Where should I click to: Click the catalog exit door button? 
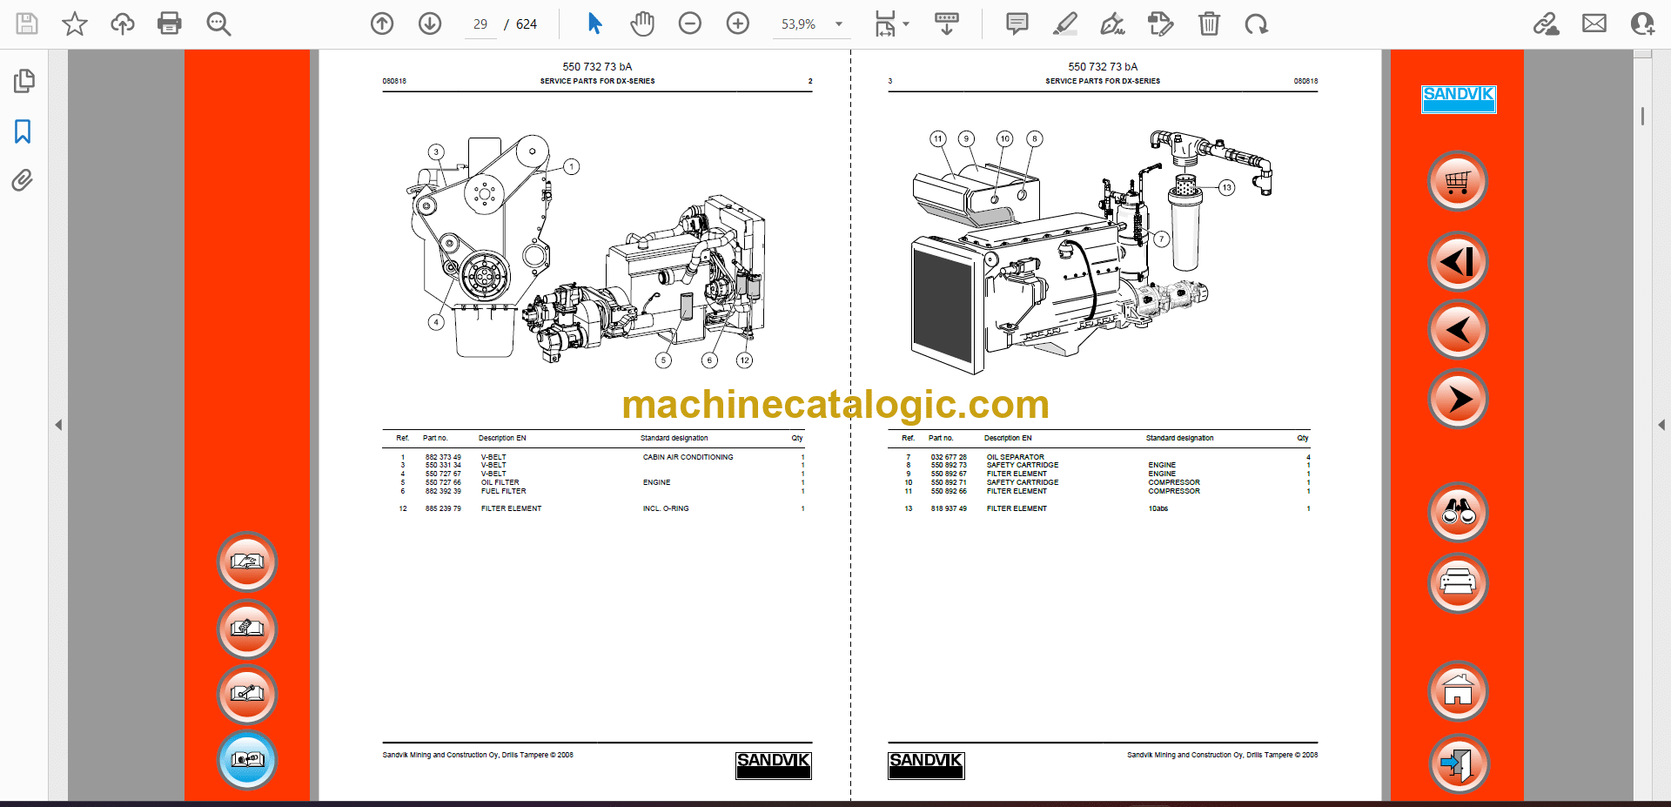click(x=1458, y=763)
